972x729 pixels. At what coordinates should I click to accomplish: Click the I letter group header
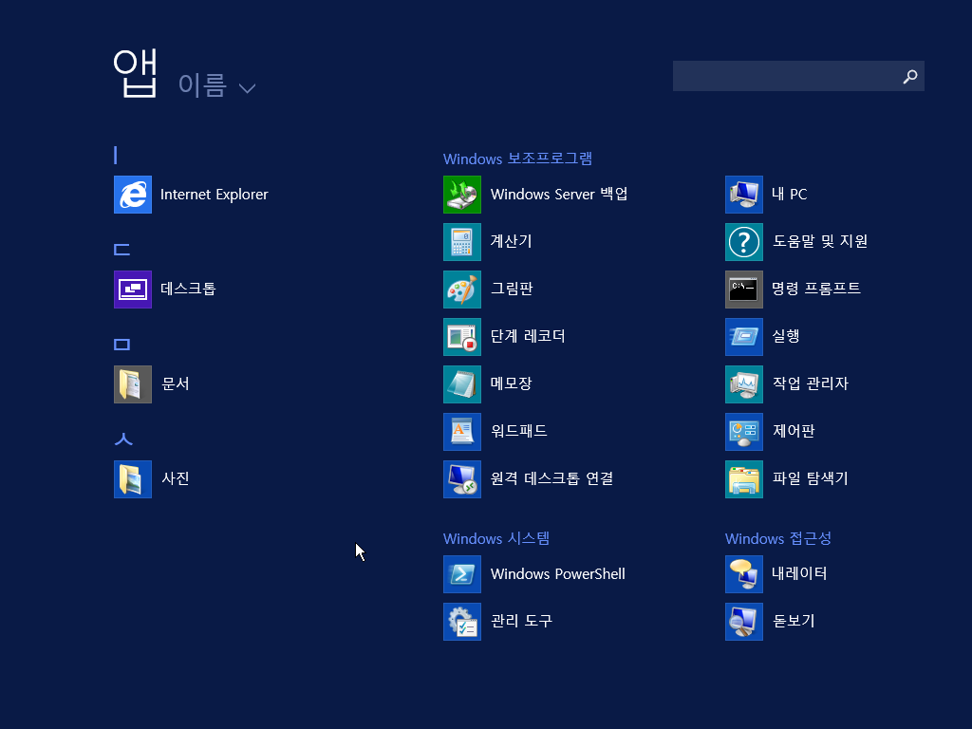pos(116,155)
